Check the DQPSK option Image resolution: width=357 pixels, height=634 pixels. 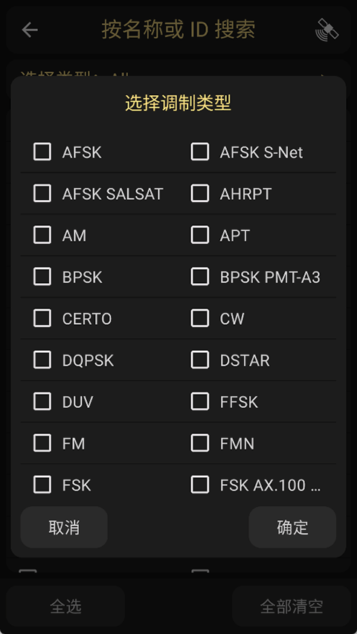pyautogui.click(x=42, y=360)
